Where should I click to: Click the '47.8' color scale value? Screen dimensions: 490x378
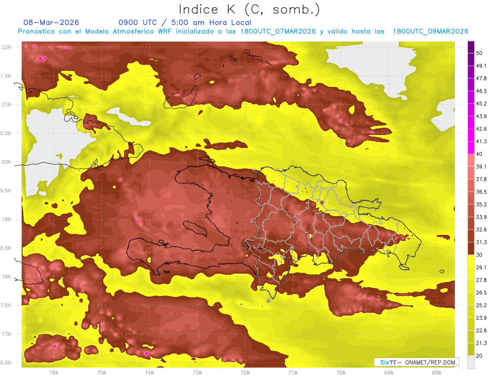tap(481, 79)
